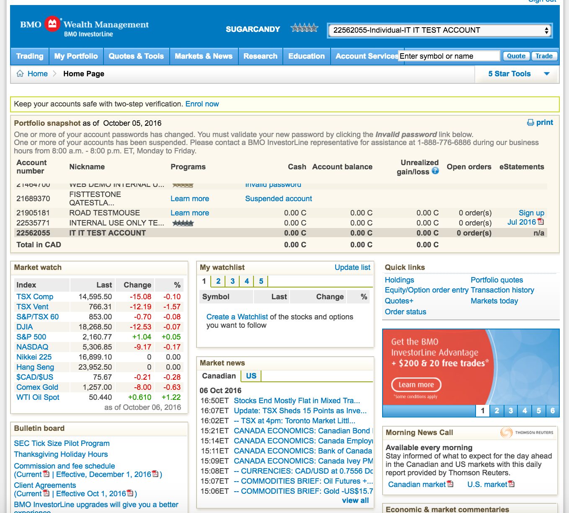Click the BMO logo icon

click(52, 24)
